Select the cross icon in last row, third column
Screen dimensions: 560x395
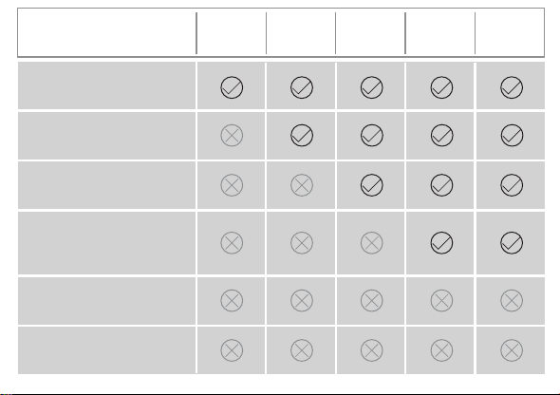coord(372,350)
